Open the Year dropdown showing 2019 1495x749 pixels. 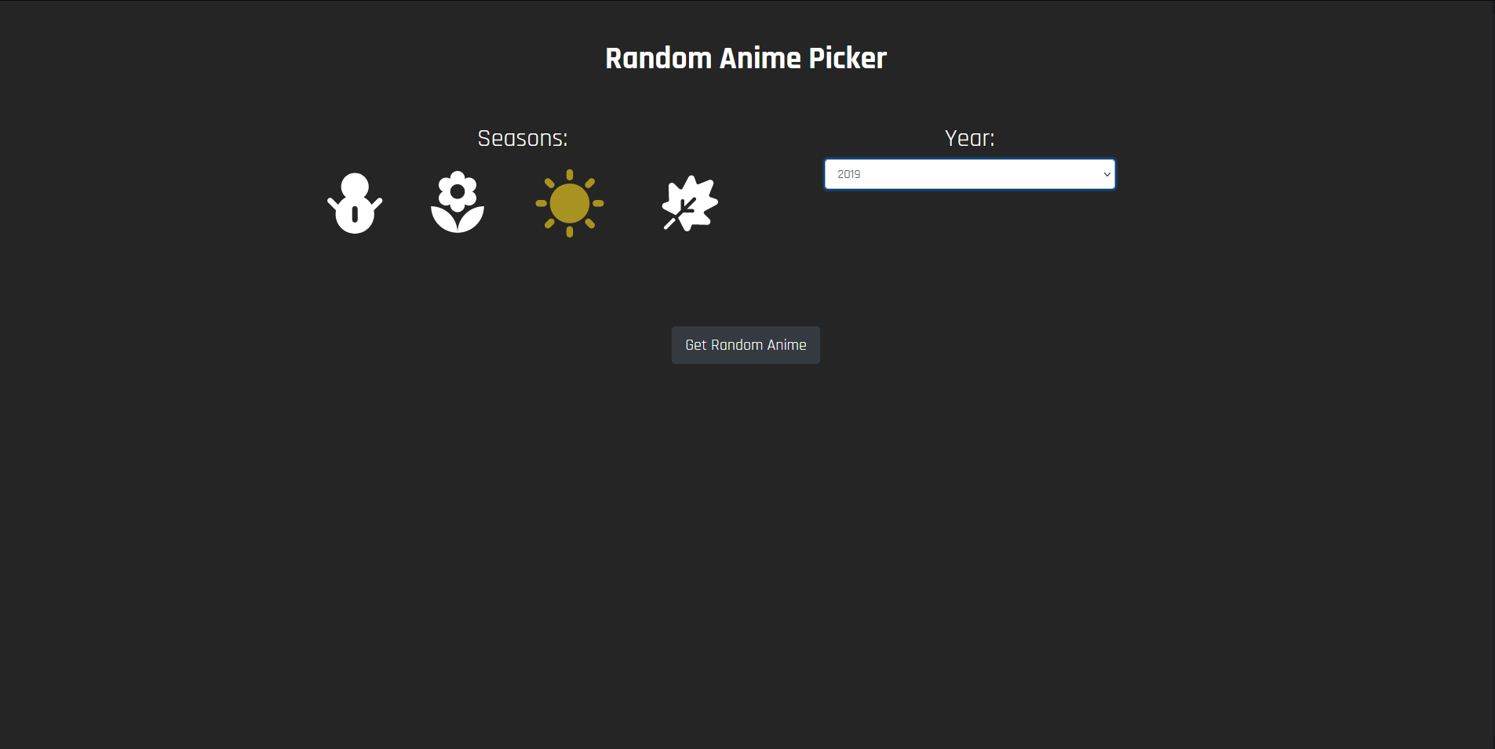(969, 174)
